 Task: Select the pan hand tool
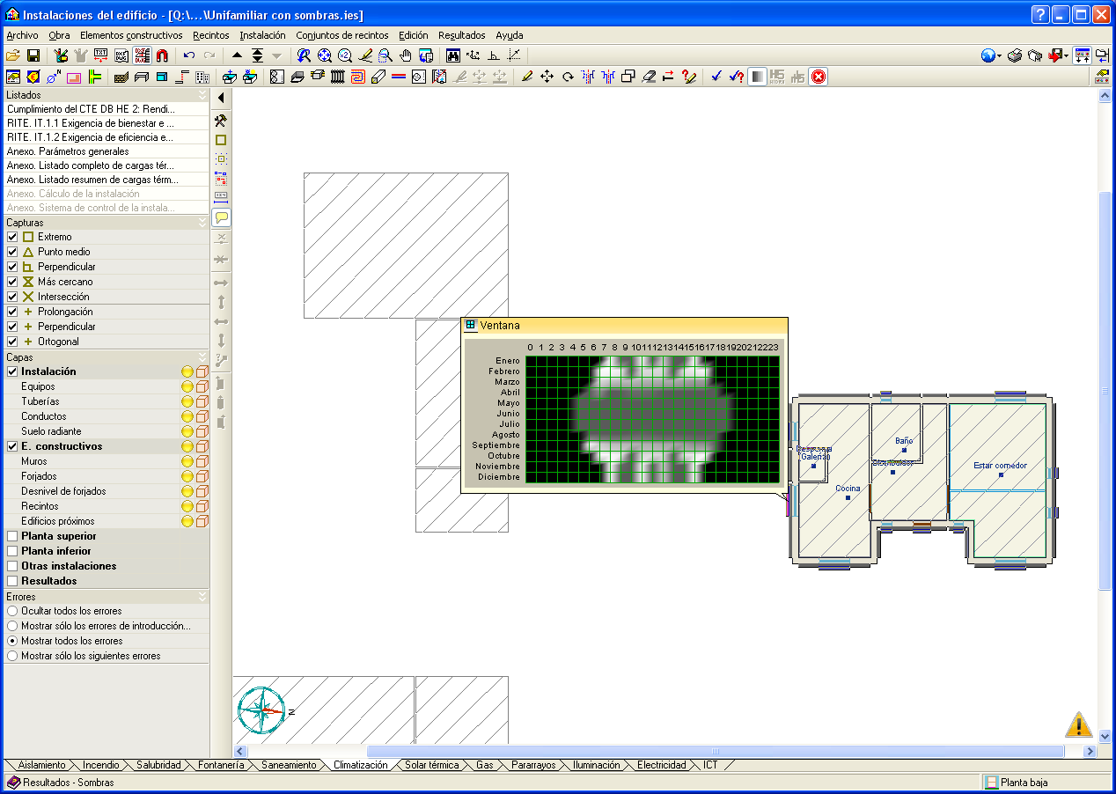[406, 55]
